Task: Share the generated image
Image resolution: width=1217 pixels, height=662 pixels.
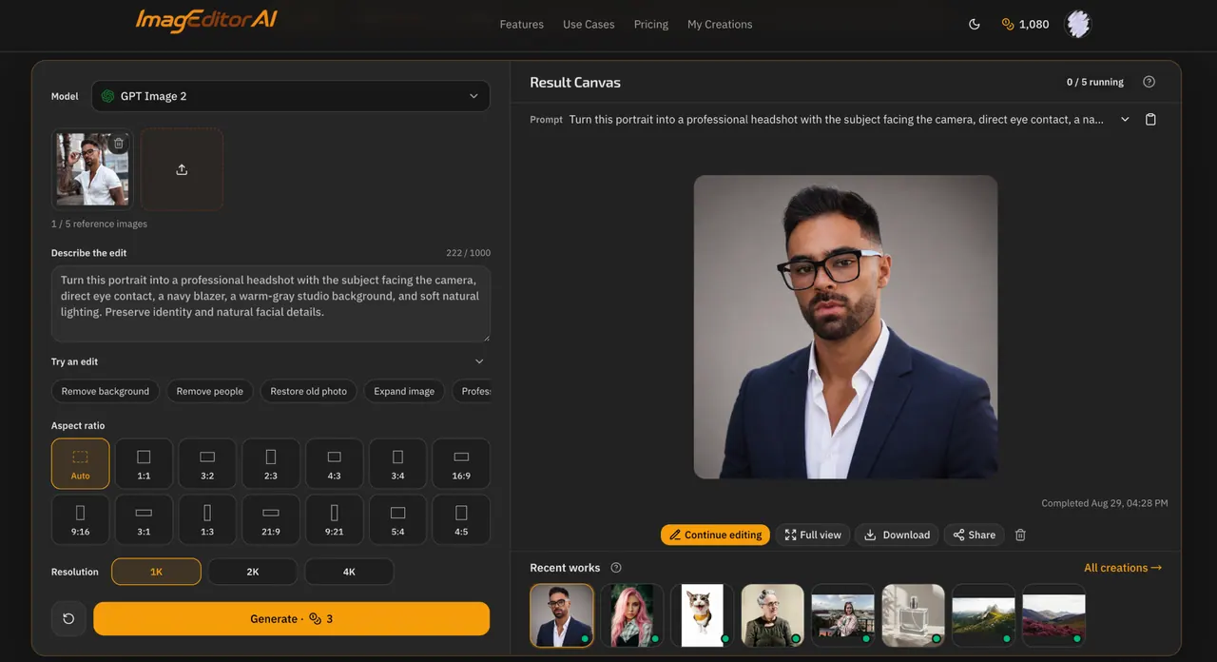Action: point(975,535)
